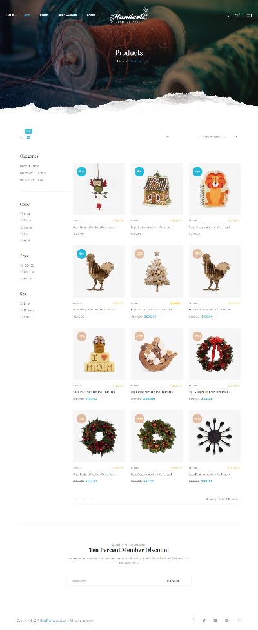Image resolution: width=258 pixels, height=630 pixels.
Task: Expand the items-per-page dropdown showing 10
Action: 181,137
